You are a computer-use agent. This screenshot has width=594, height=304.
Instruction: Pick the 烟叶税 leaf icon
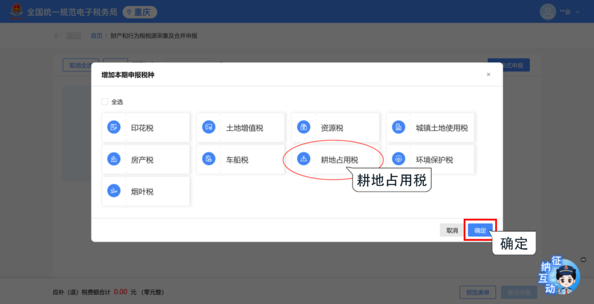114,191
